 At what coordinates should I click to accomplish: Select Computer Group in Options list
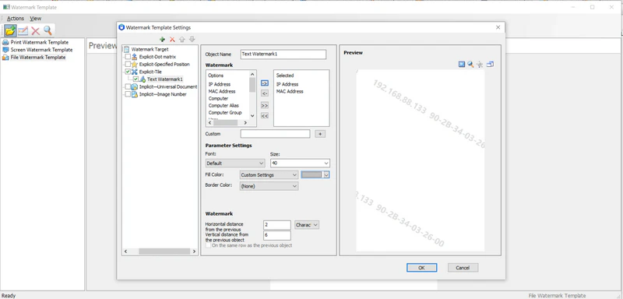[x=225, y=113]
